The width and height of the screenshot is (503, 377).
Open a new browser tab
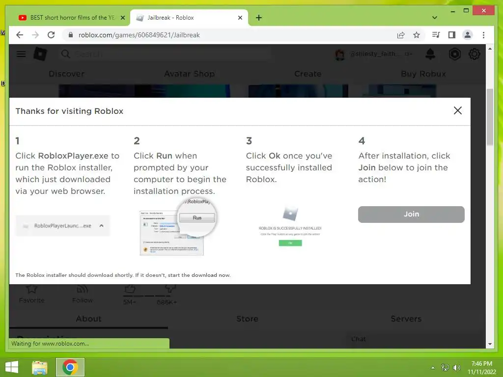259,18
